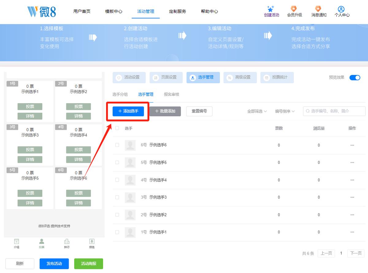The height and width of the screenshot is (273, 368).
Task: Open 消息通知 icon
Action: pos(318,9)
